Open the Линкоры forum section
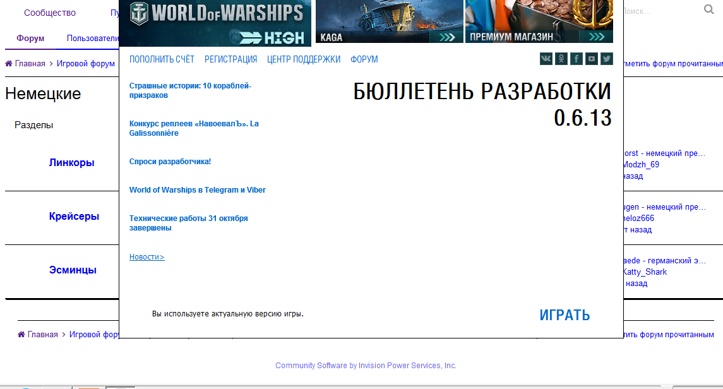The image size is (723, 389). (71, 163)
